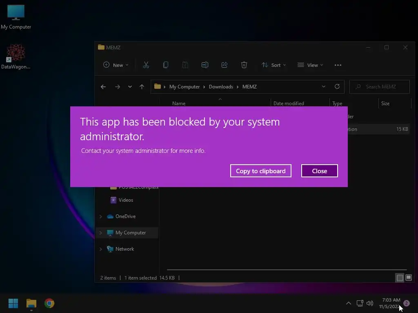Click the horizontal scrollbar in file list
418x313 pixels.
coord(287,270)
